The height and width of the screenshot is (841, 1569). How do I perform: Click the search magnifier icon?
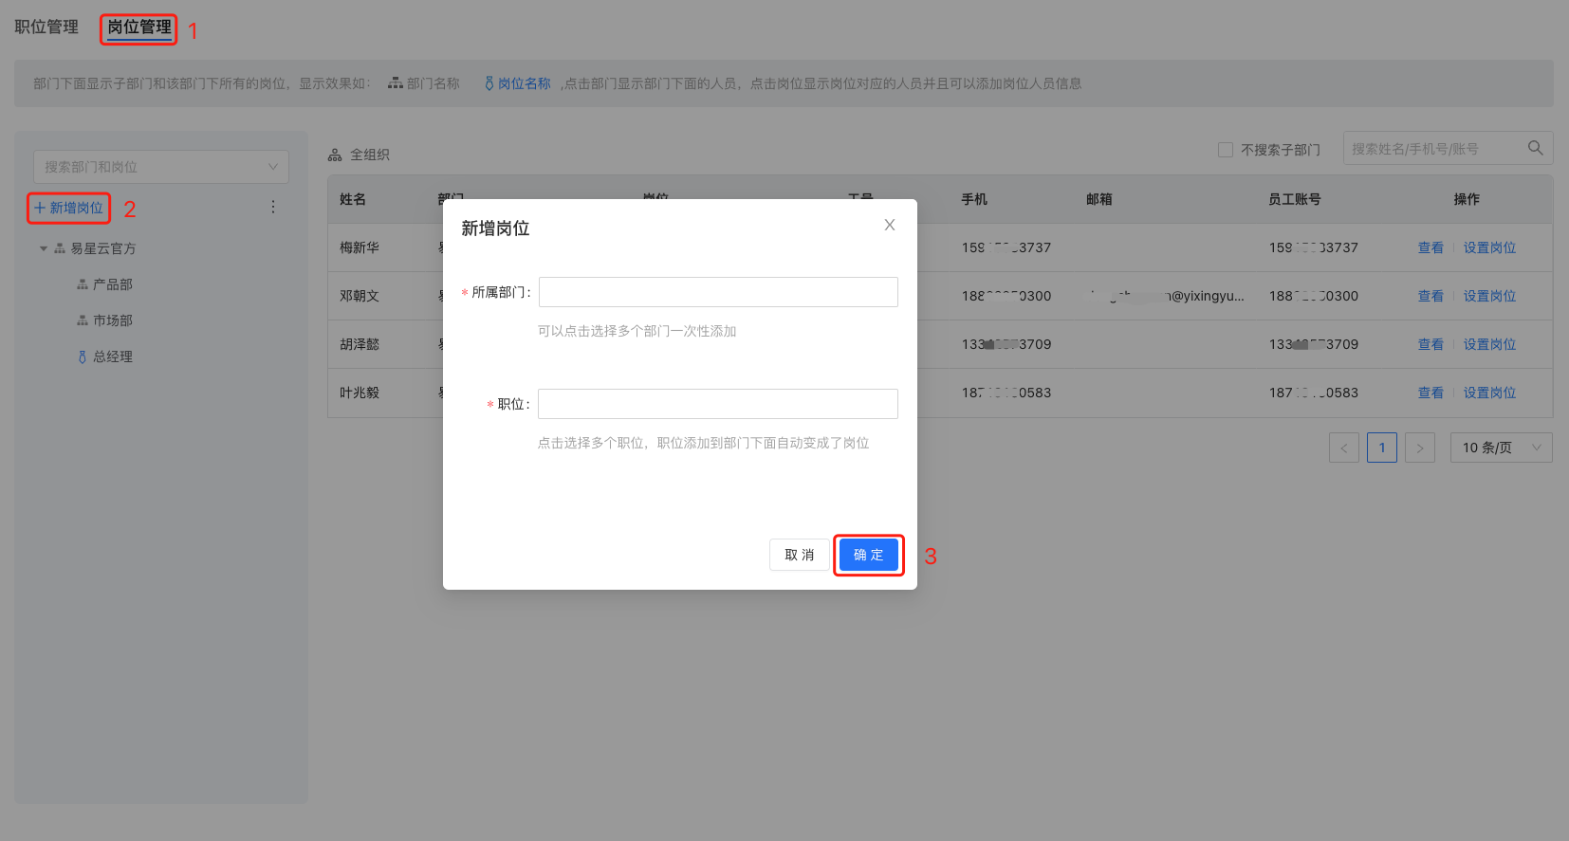click(x=1535, y=148)
